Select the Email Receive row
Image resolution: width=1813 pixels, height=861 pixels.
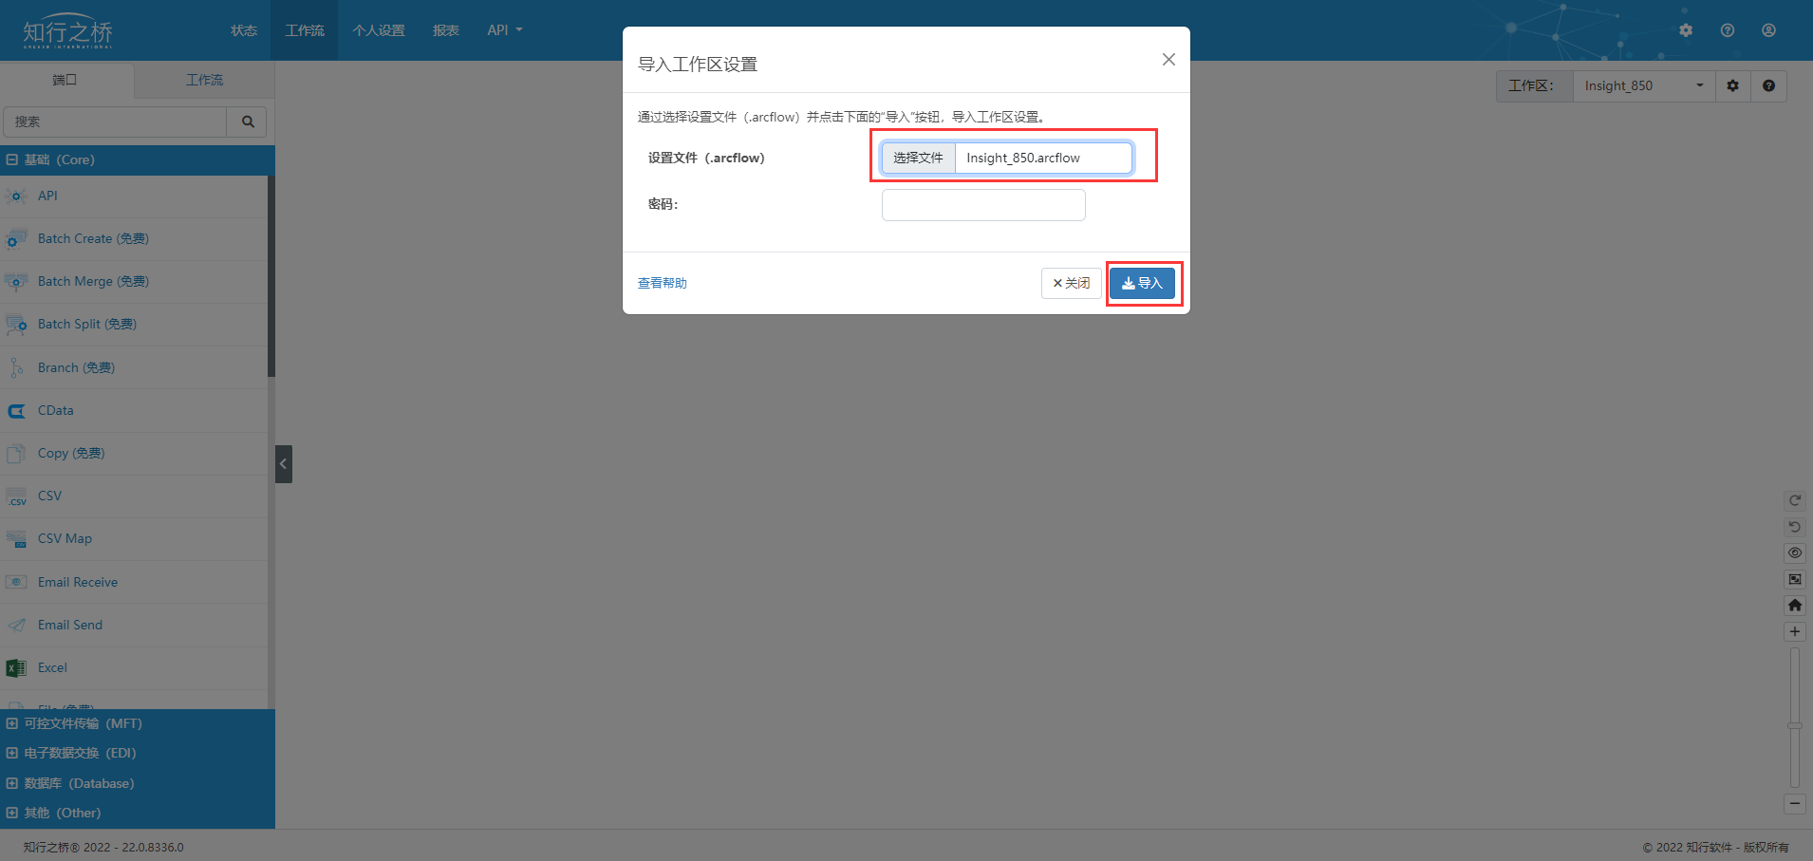click(x=134, y=582)
